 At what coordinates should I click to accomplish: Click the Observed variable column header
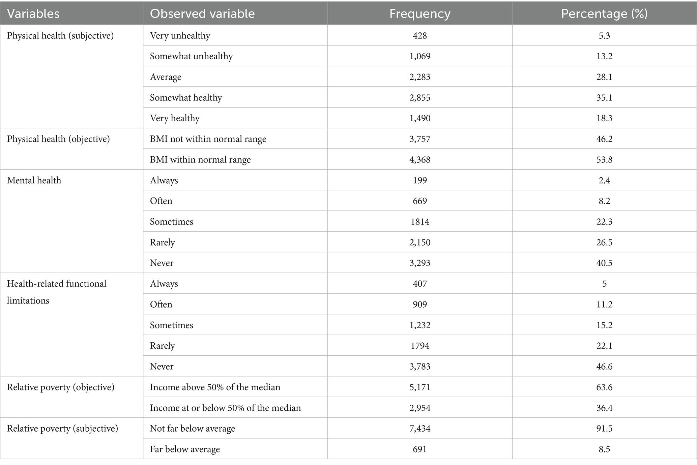[x=202, y=13]
